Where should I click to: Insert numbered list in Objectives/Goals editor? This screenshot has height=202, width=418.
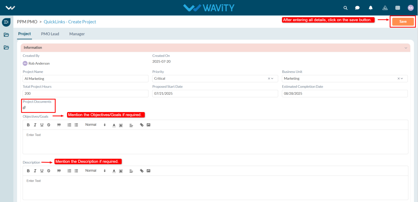(69, 125)
